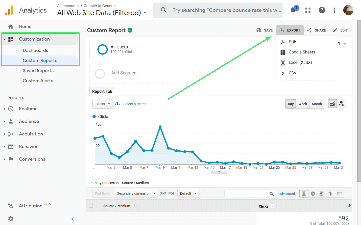
Task: Click the EXPORT button
Action: point(290,30)
